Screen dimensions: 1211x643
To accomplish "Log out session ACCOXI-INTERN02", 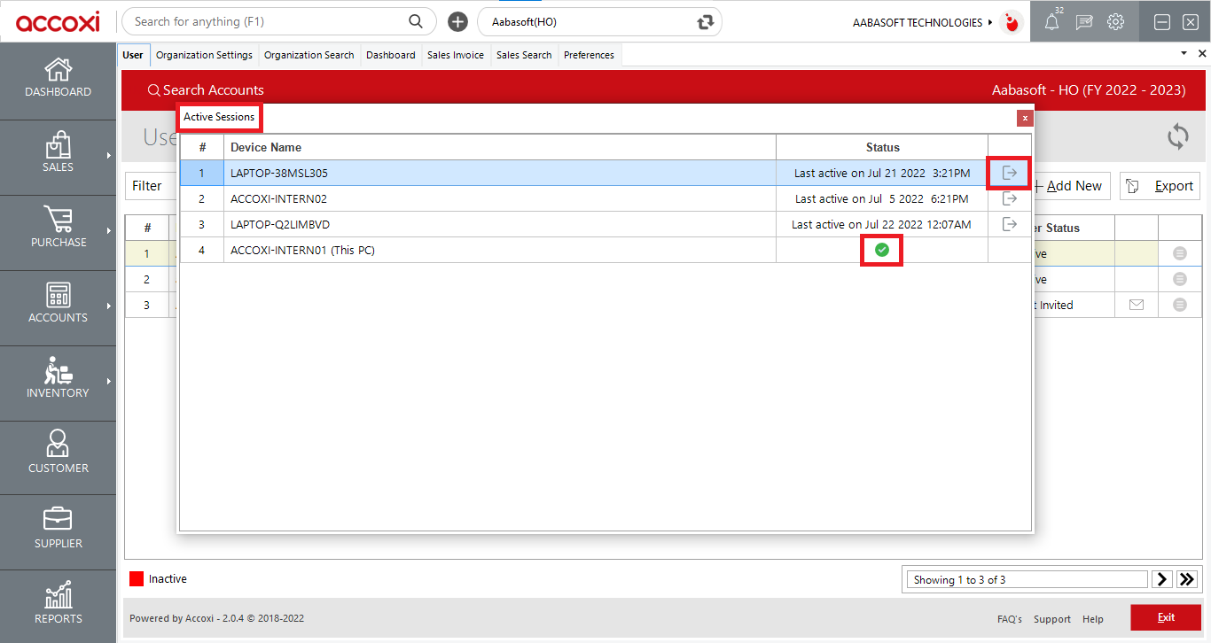I will point(1010,198).
